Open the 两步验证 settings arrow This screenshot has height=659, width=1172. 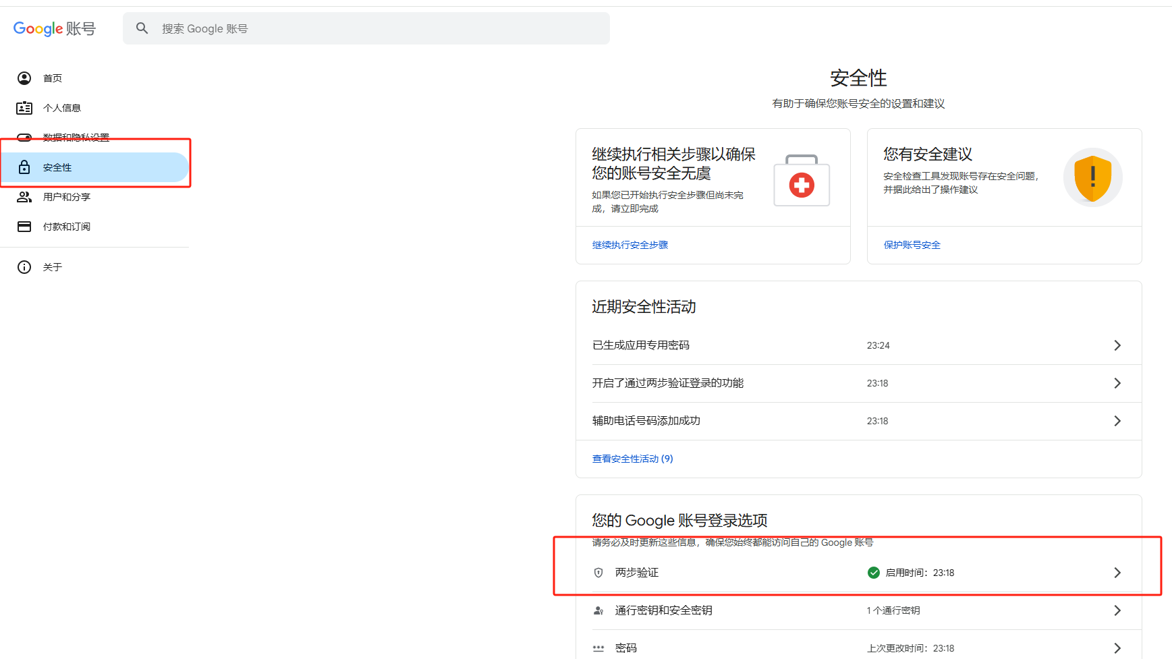tap(1117, 573)
